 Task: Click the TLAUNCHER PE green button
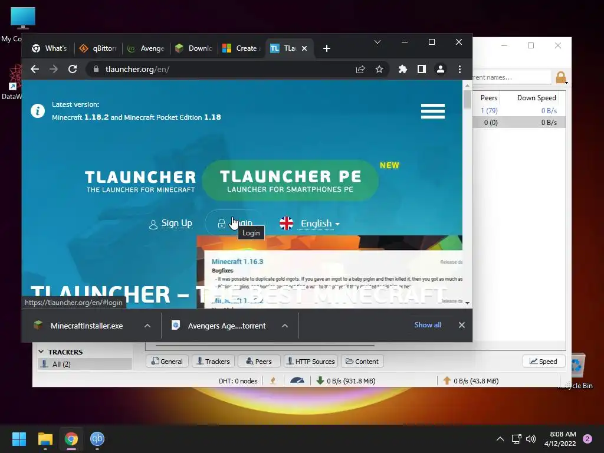[290, 180]
